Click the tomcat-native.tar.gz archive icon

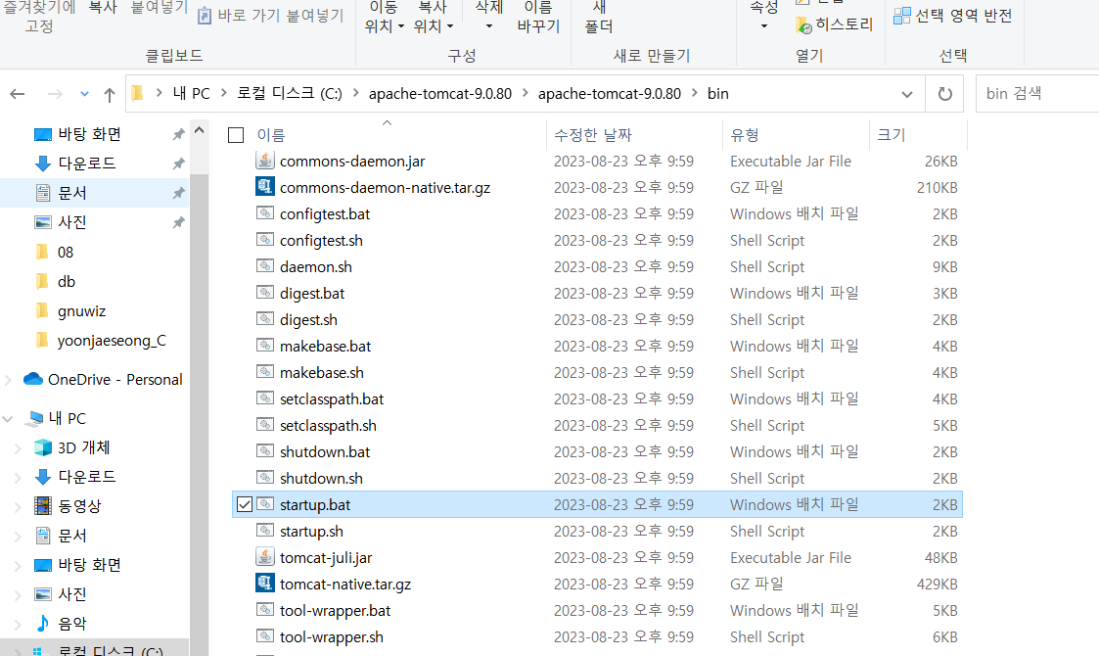265,584
